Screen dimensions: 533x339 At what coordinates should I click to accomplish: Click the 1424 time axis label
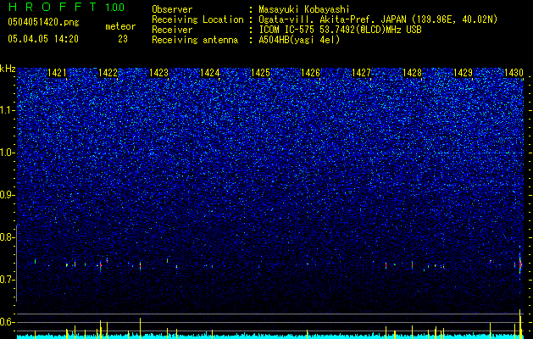coord(209,73)
